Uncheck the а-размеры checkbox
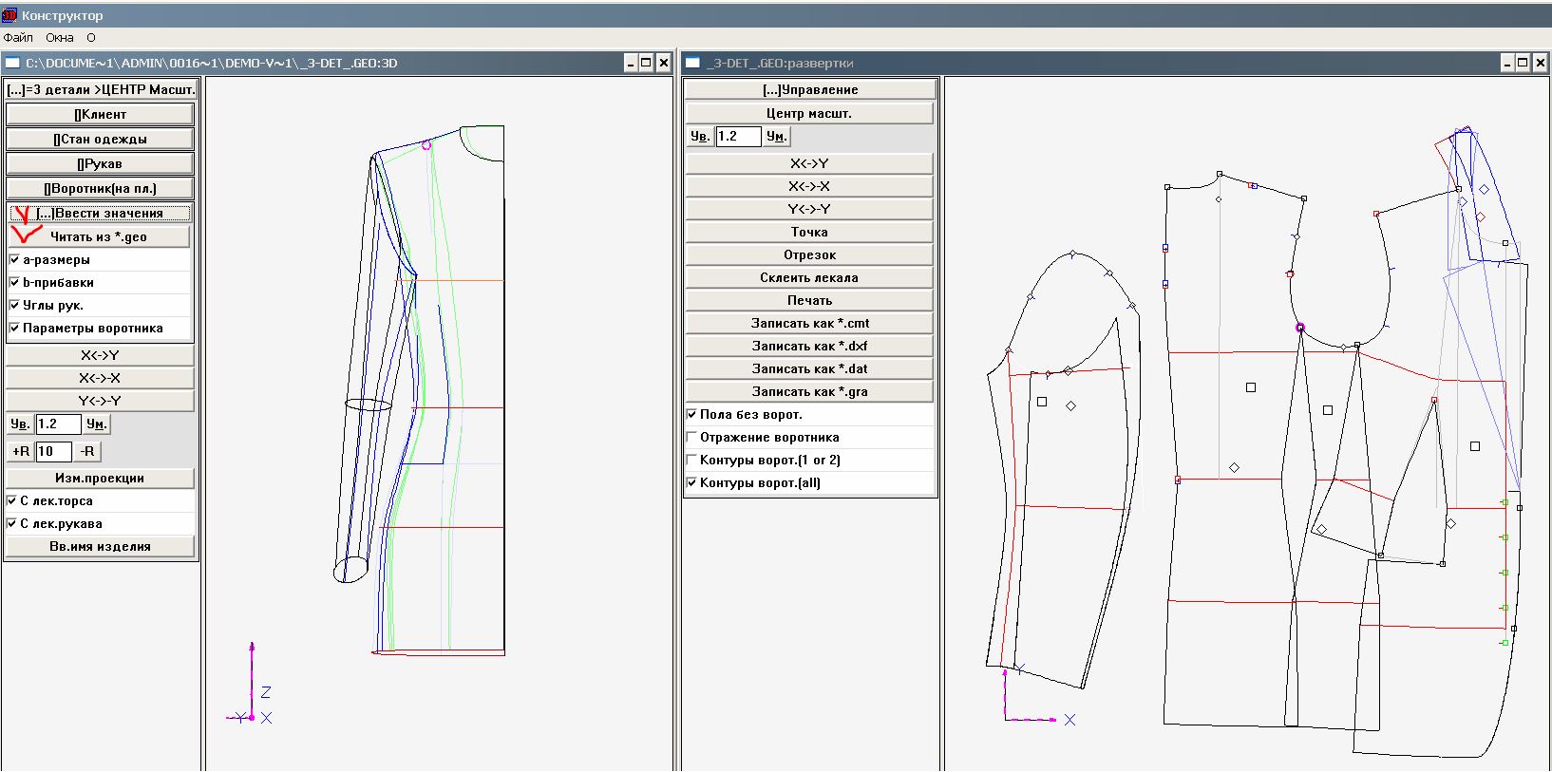 (x=14, y=259)
